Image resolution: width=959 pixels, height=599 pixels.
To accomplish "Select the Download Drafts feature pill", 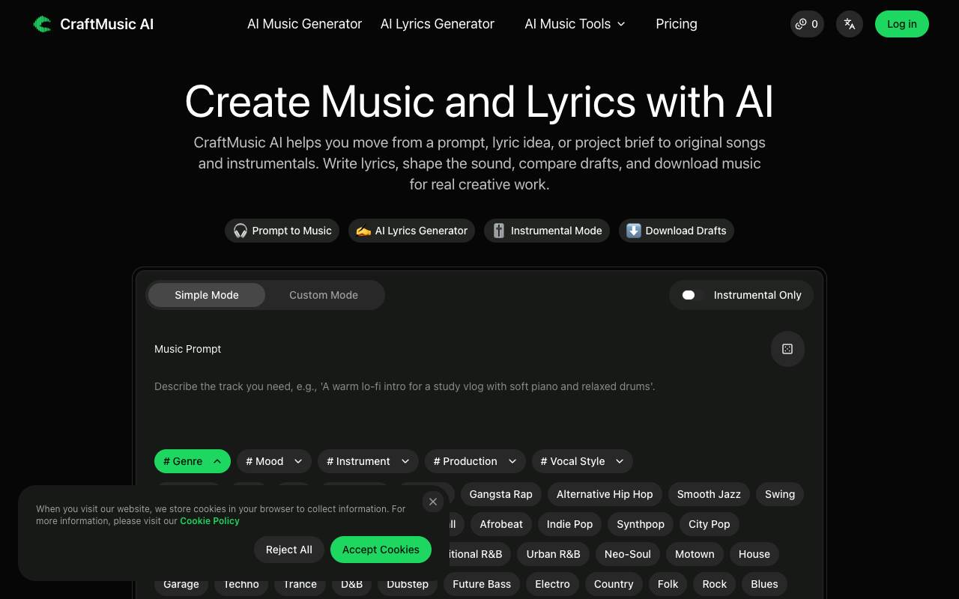I will (x=677, y=231).
